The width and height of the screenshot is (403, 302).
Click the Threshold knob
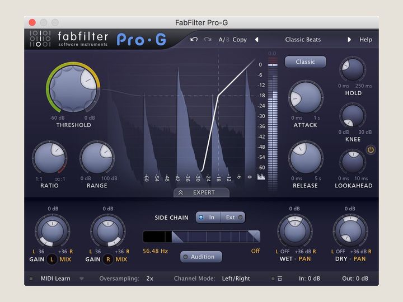pos(73,88)
